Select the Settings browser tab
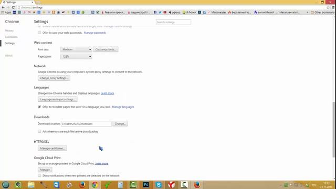The width and height of the screenshot is (336, 189). click(17, 2)
